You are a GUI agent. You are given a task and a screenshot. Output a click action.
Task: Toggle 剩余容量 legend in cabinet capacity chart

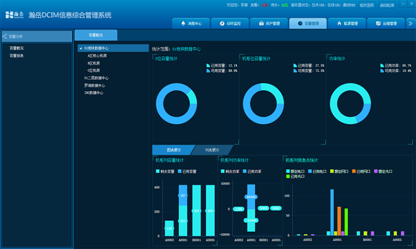165,171
